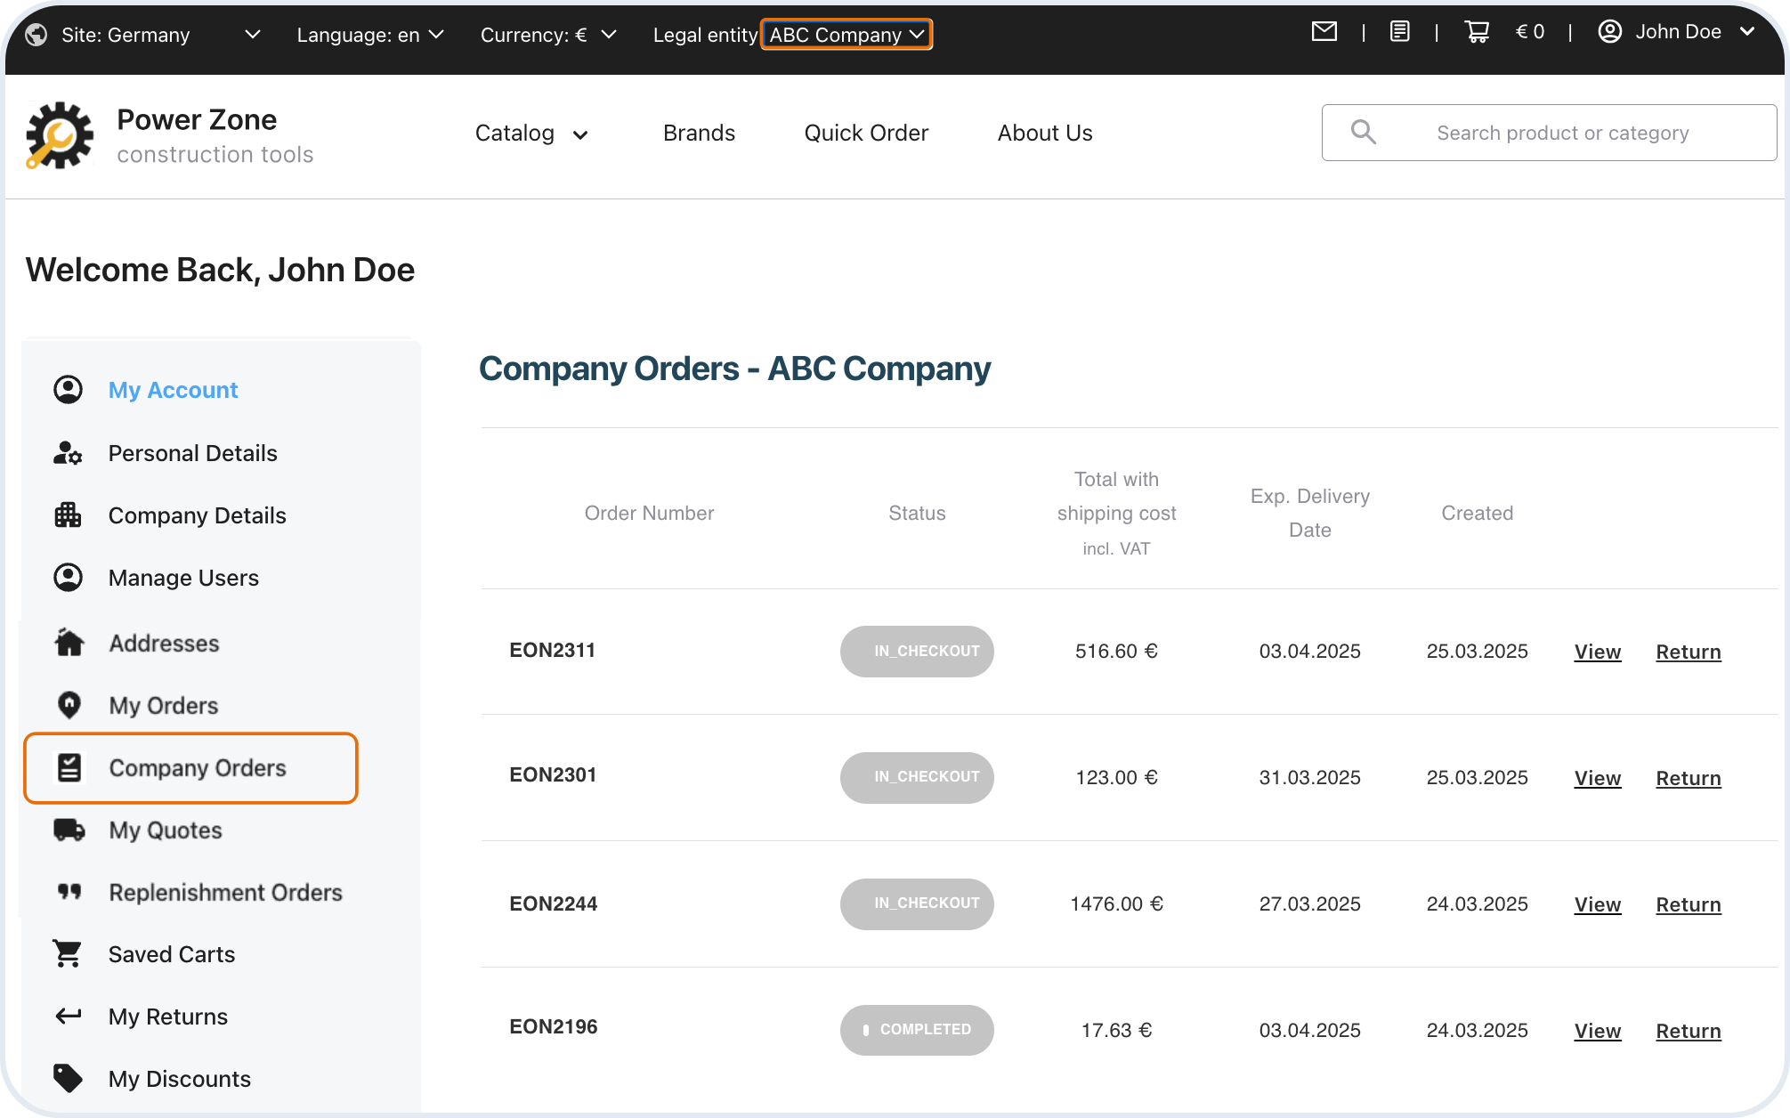1790x1118 pixels.
Task: Click the My Quotes truck icon
Action: 69,830
